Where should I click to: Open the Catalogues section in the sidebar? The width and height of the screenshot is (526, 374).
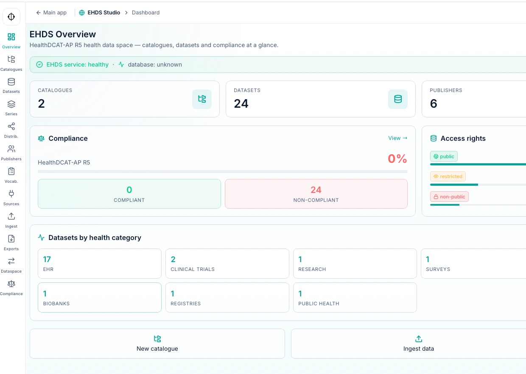click(x=11, y=63)
